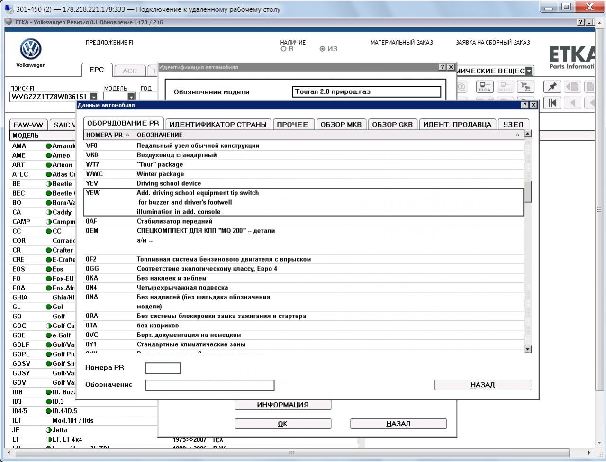606x462 pixels.
Task: Switch to the FAW-VW brand tab
Action: 28,125
